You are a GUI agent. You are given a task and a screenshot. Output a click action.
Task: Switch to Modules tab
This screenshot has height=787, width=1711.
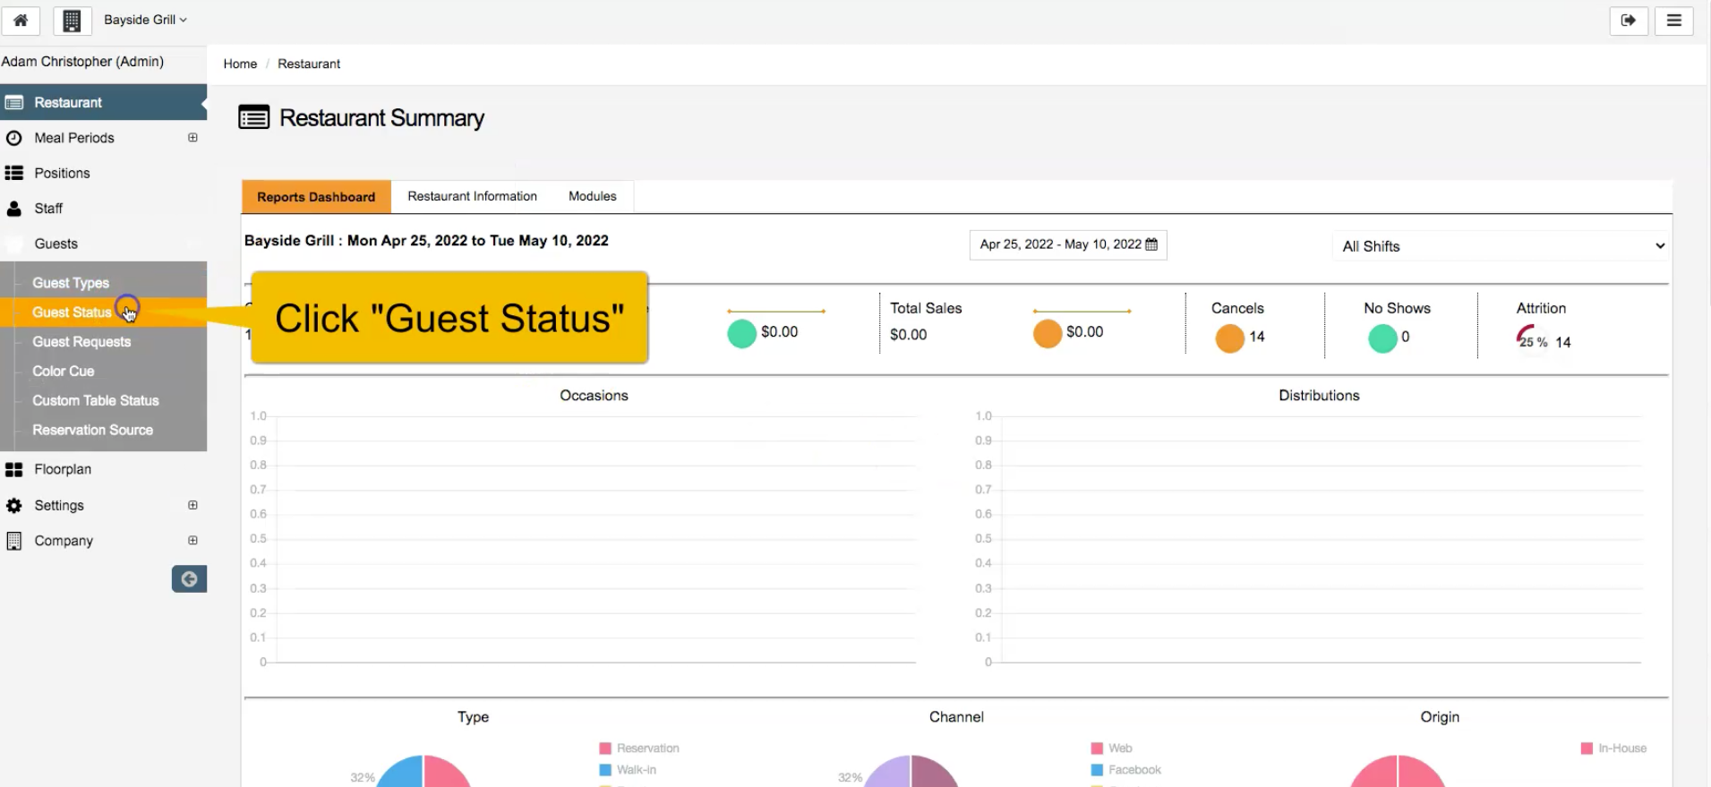pyautogui.click(x=592, y=196)
